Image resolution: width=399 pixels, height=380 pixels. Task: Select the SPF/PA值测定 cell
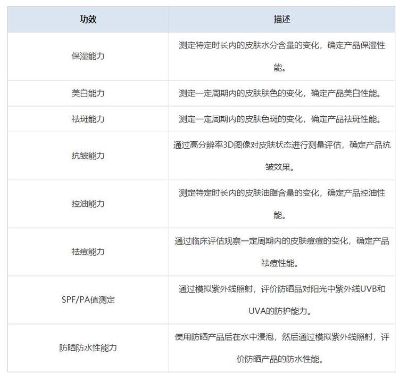click(x=88, y=300)
